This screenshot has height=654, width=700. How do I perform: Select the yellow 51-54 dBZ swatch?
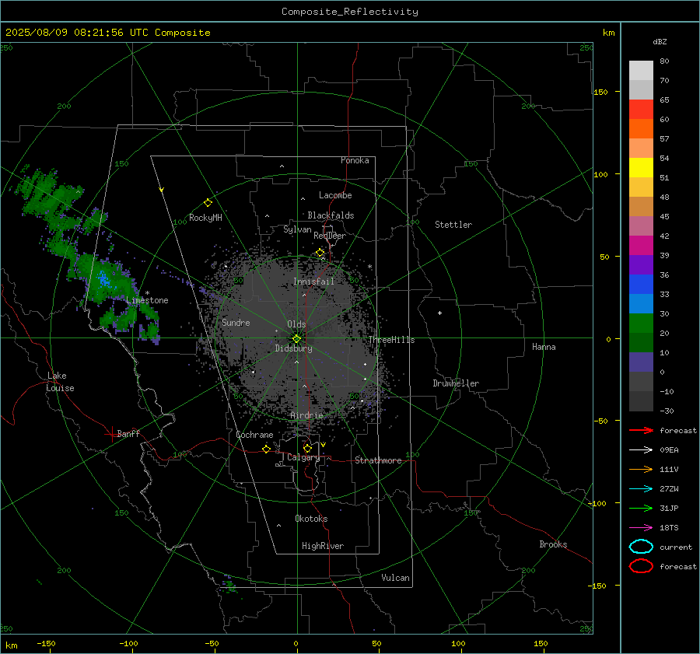pos(641,167)
